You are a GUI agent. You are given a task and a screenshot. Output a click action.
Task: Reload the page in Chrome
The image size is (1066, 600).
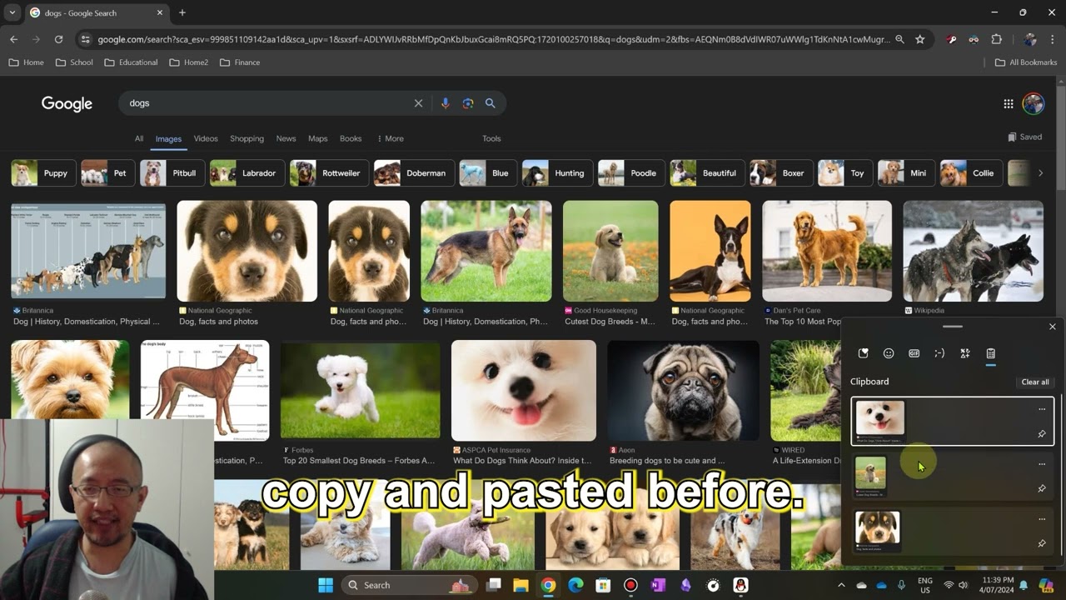58,39
